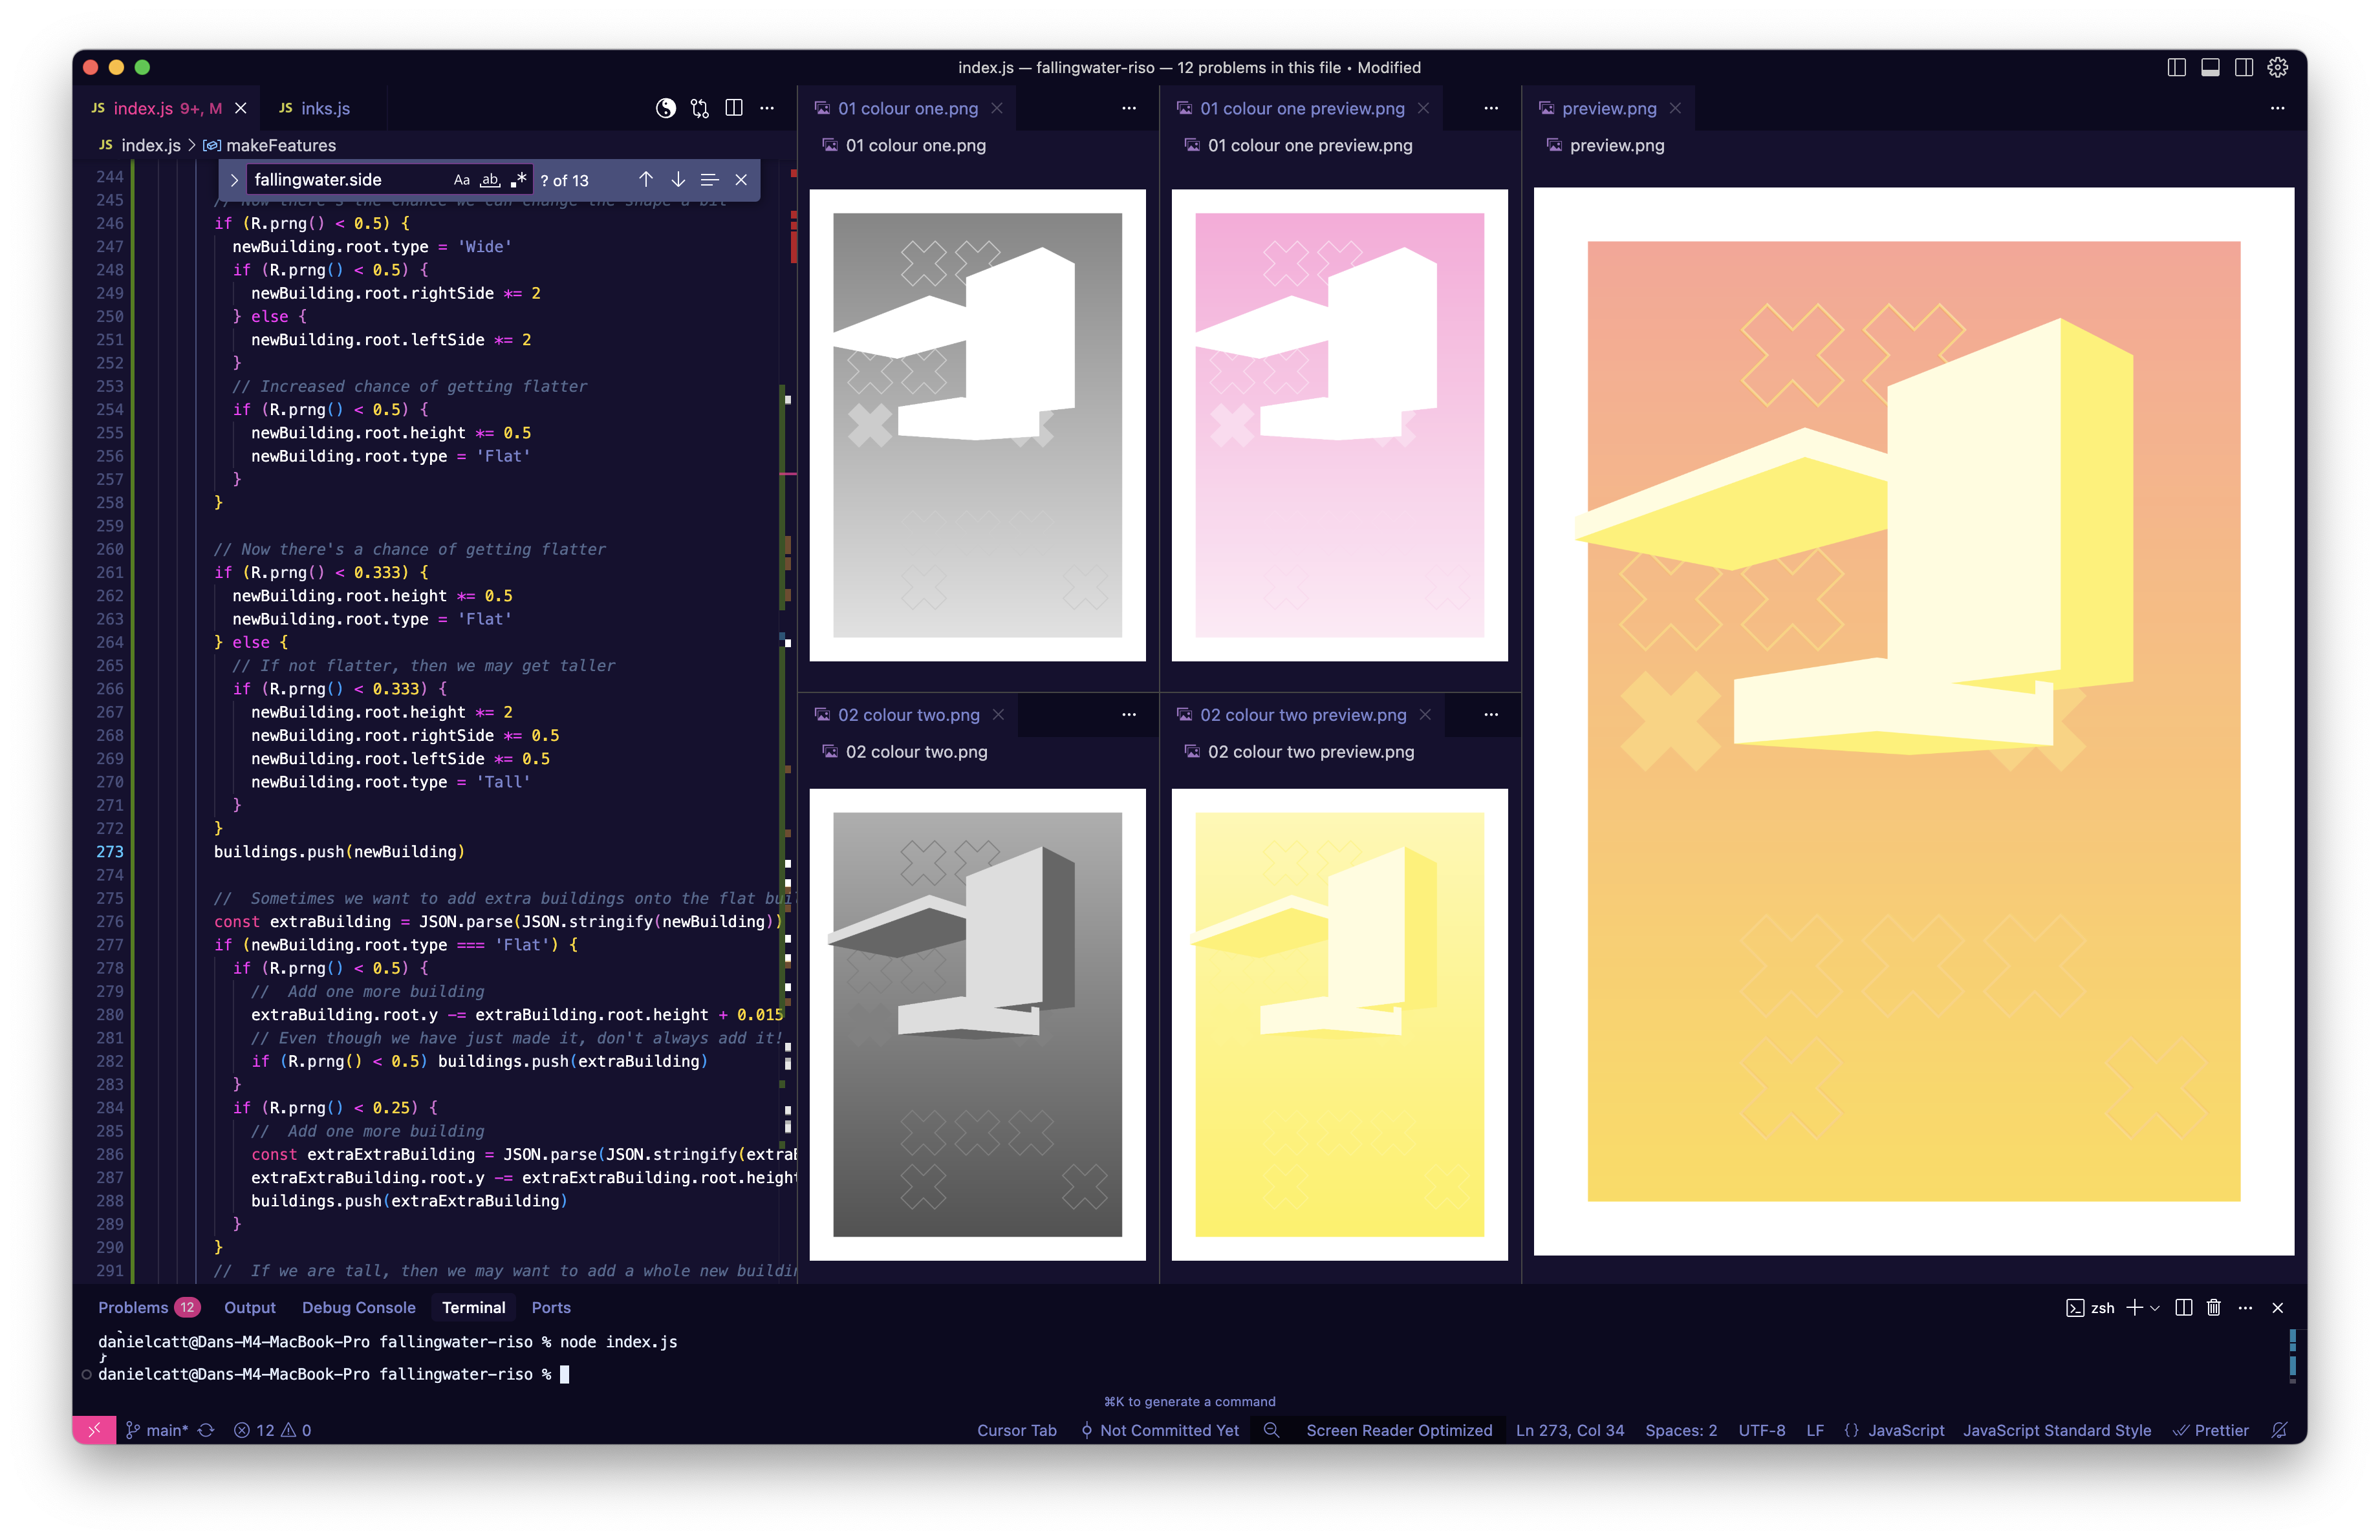Click the large preview.png image
Screen dimensions: 2380x1540
(x=1913, y=720)
